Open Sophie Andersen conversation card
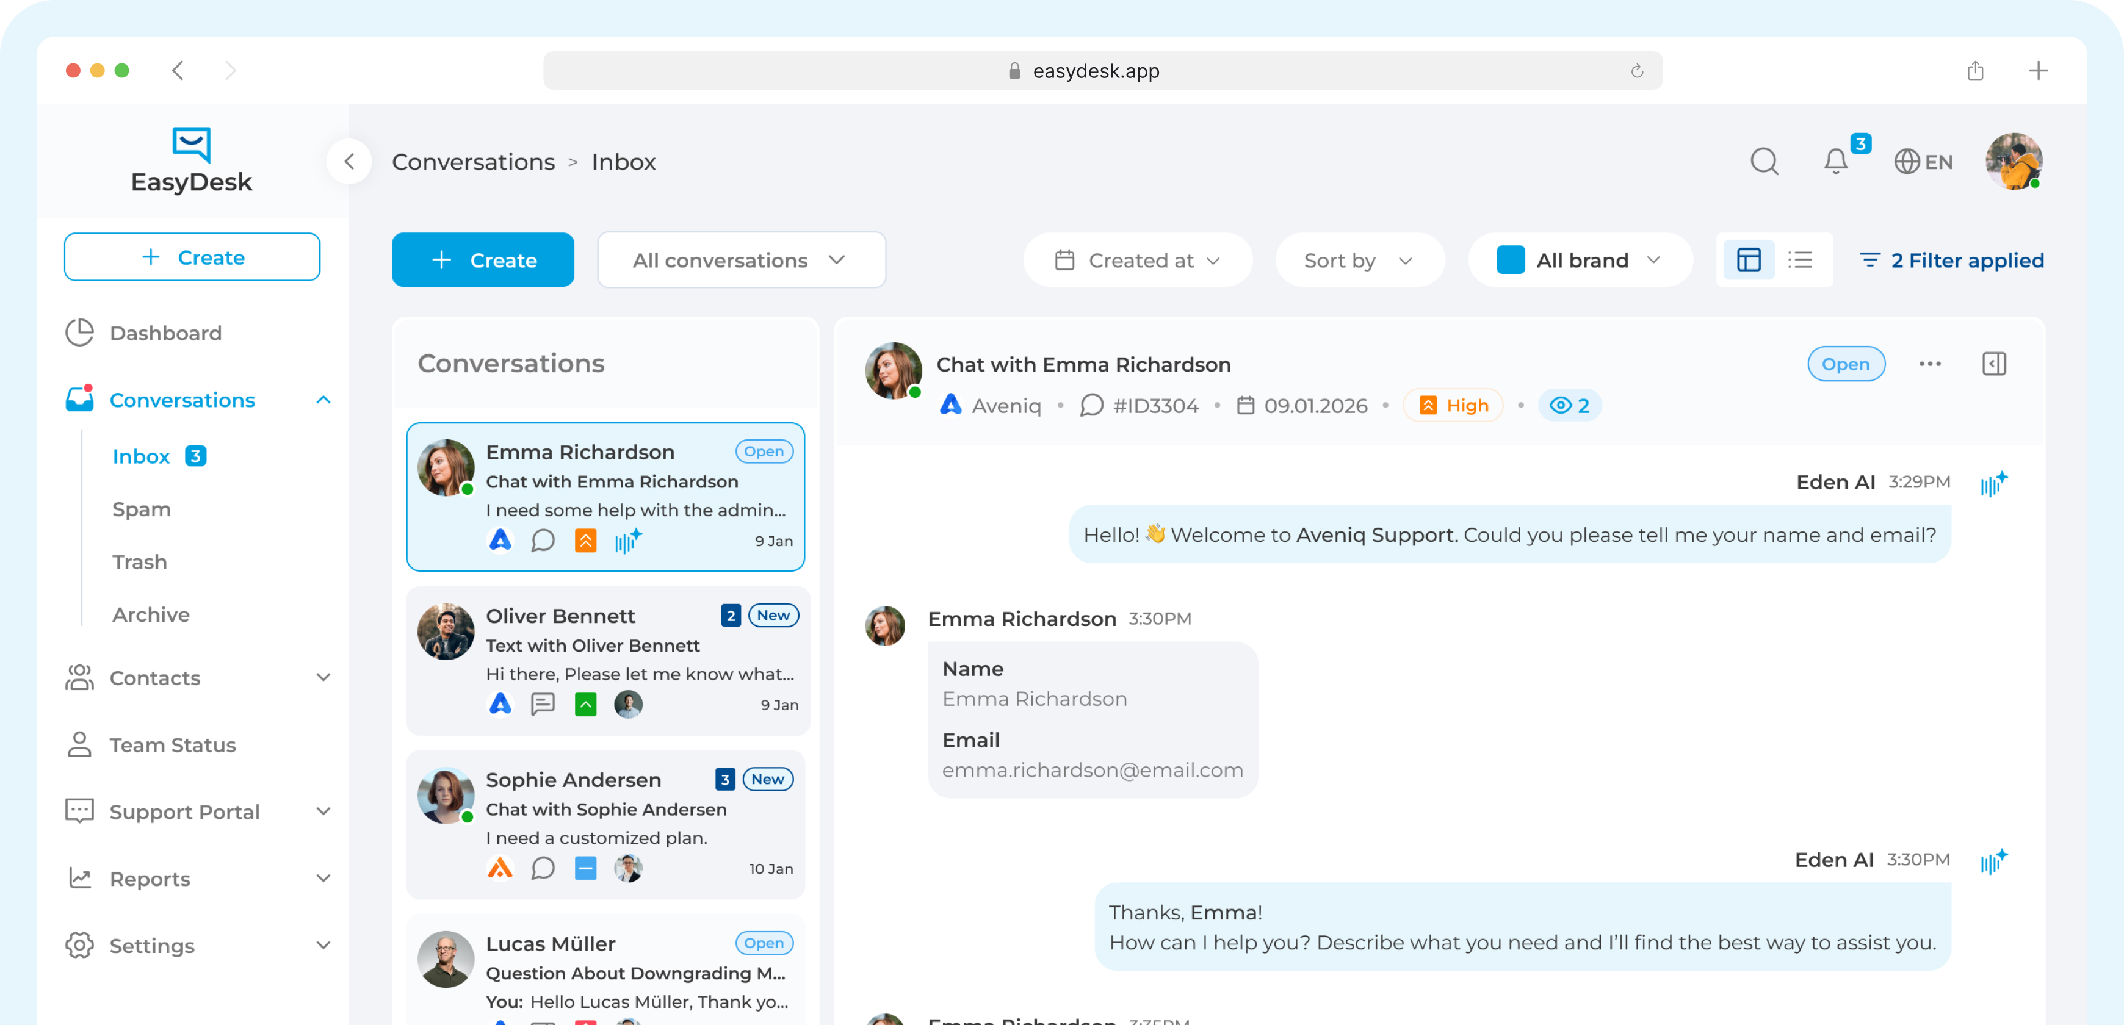The height and width of the screenshot is (1025, 2124). pos(605,824)
